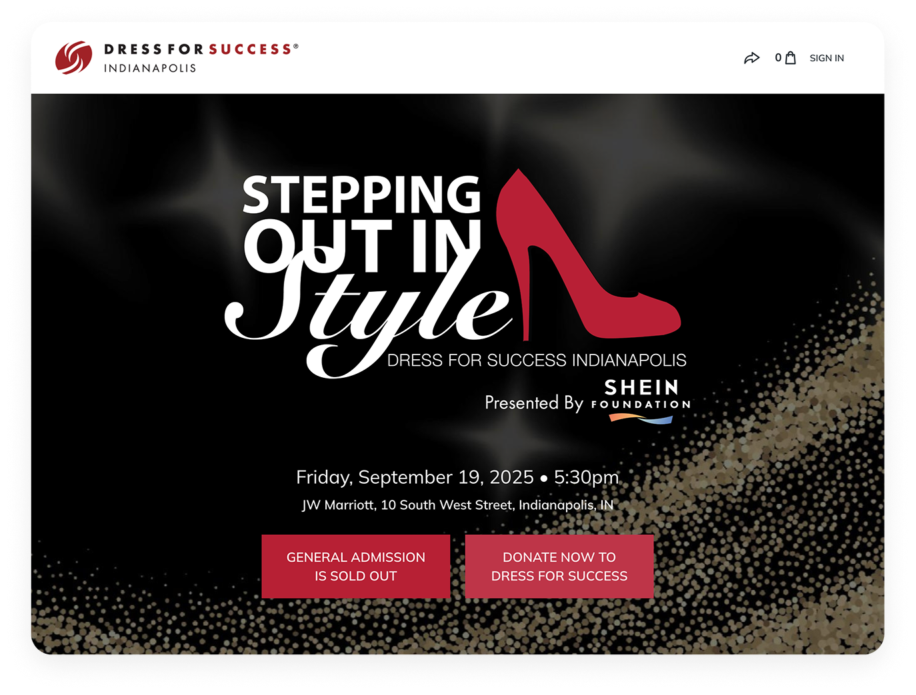Click the SHEIN Foundation colored swoosh

coord(641,418)
